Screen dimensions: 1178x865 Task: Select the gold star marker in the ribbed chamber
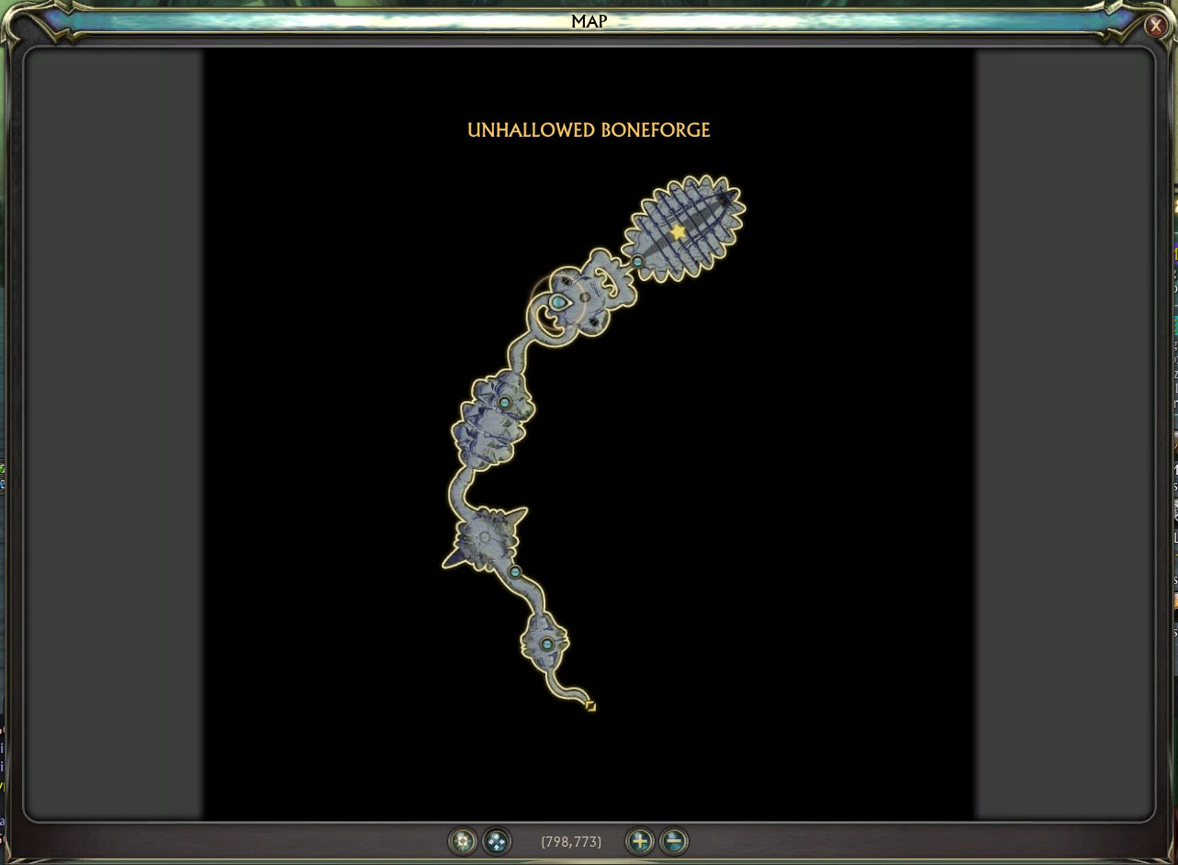tap(679, 231)
